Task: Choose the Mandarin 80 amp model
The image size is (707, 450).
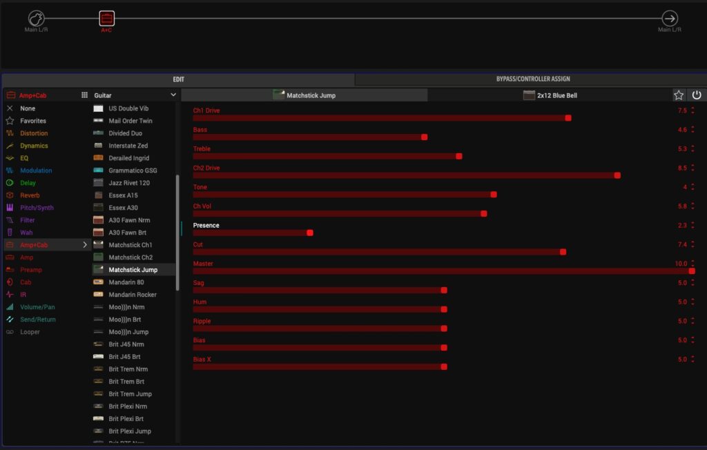Action: point(126,282)
